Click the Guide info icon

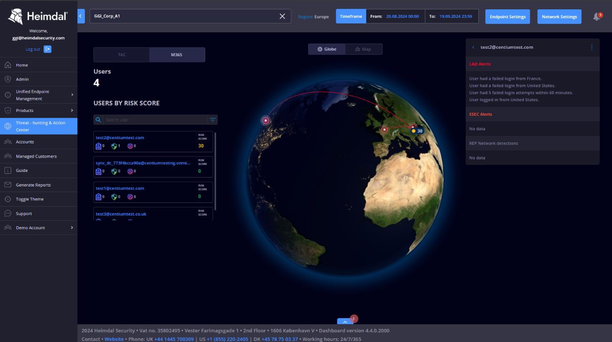tap(8, 170)
